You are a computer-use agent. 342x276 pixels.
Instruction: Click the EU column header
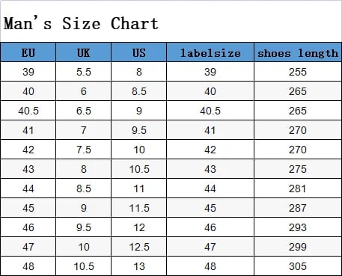point(28,52)
